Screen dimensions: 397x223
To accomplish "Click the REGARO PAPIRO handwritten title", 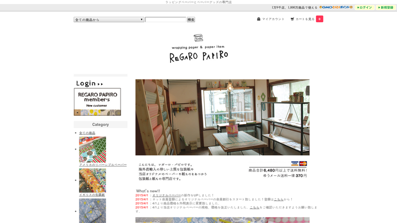I will click(199, 56).
